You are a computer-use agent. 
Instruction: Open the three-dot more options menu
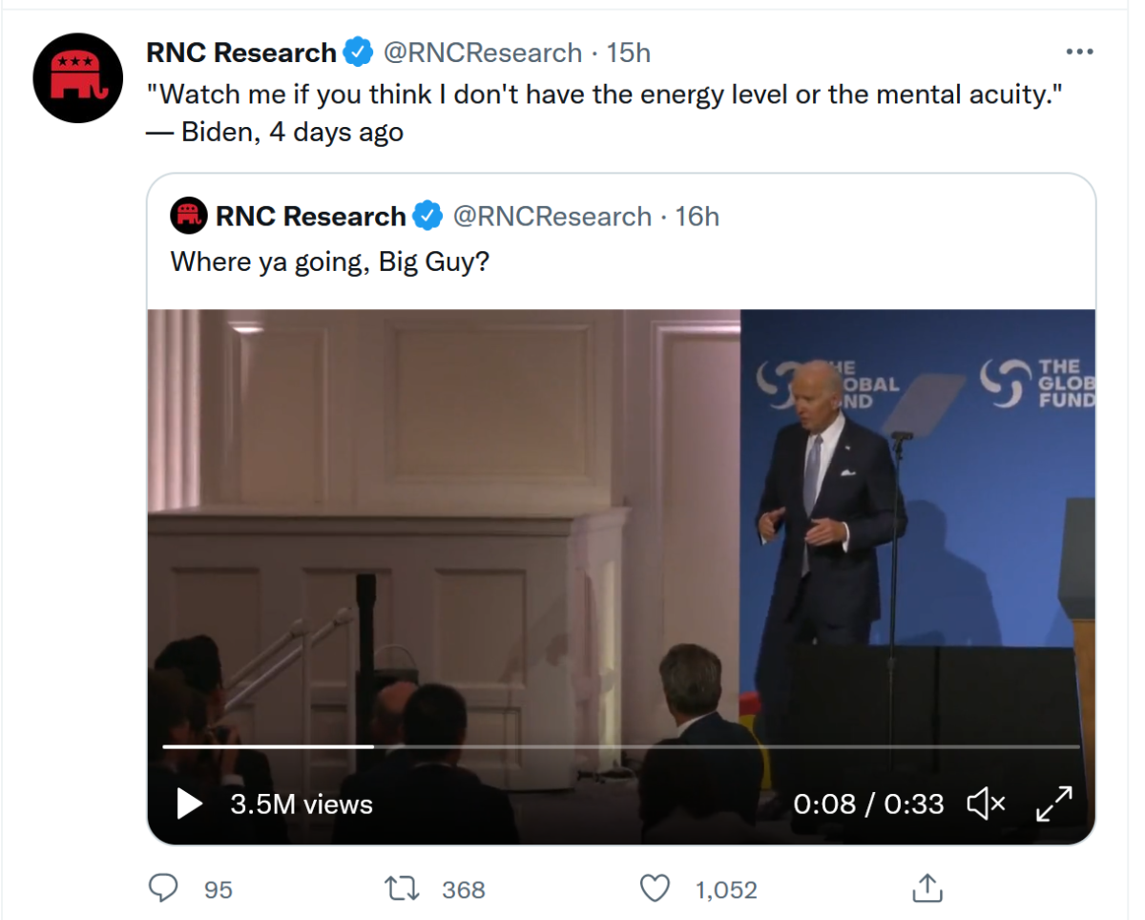pyautogui.click(x=1079, y=52)
